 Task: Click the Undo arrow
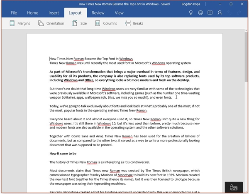click(229, 13)
